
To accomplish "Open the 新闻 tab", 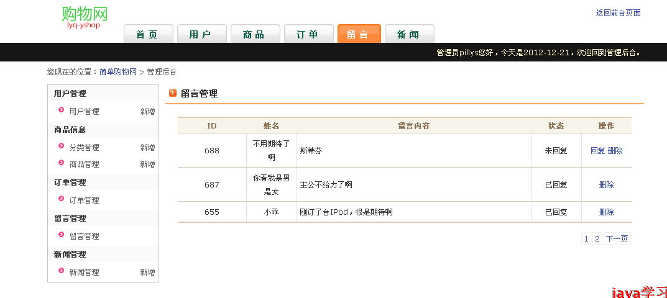I will pos(409,34).
